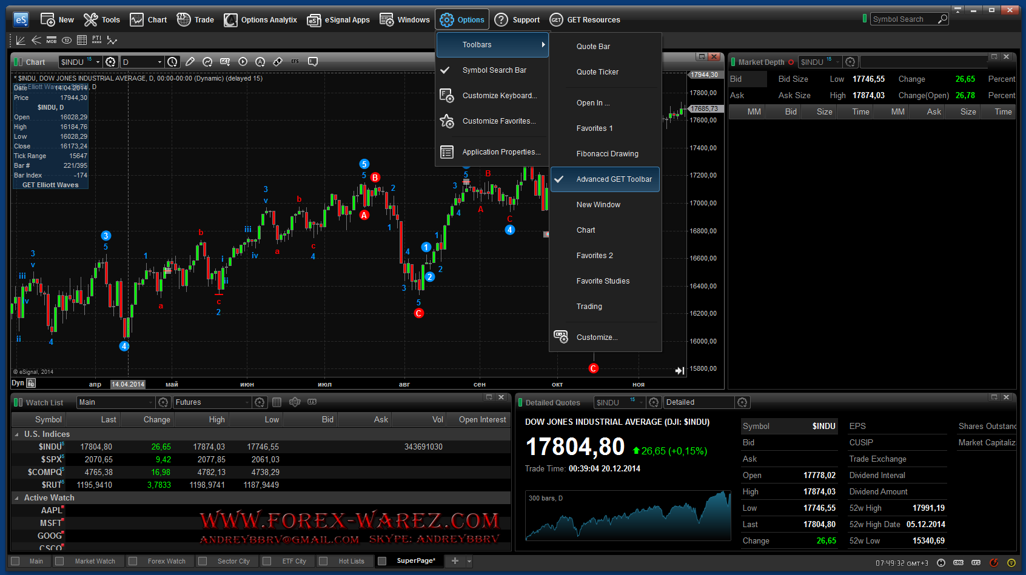Switch to the Sector City tab
The image size is (1026, 575).
(x=233, y=561)
